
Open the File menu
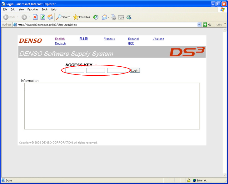click(5, 9)
